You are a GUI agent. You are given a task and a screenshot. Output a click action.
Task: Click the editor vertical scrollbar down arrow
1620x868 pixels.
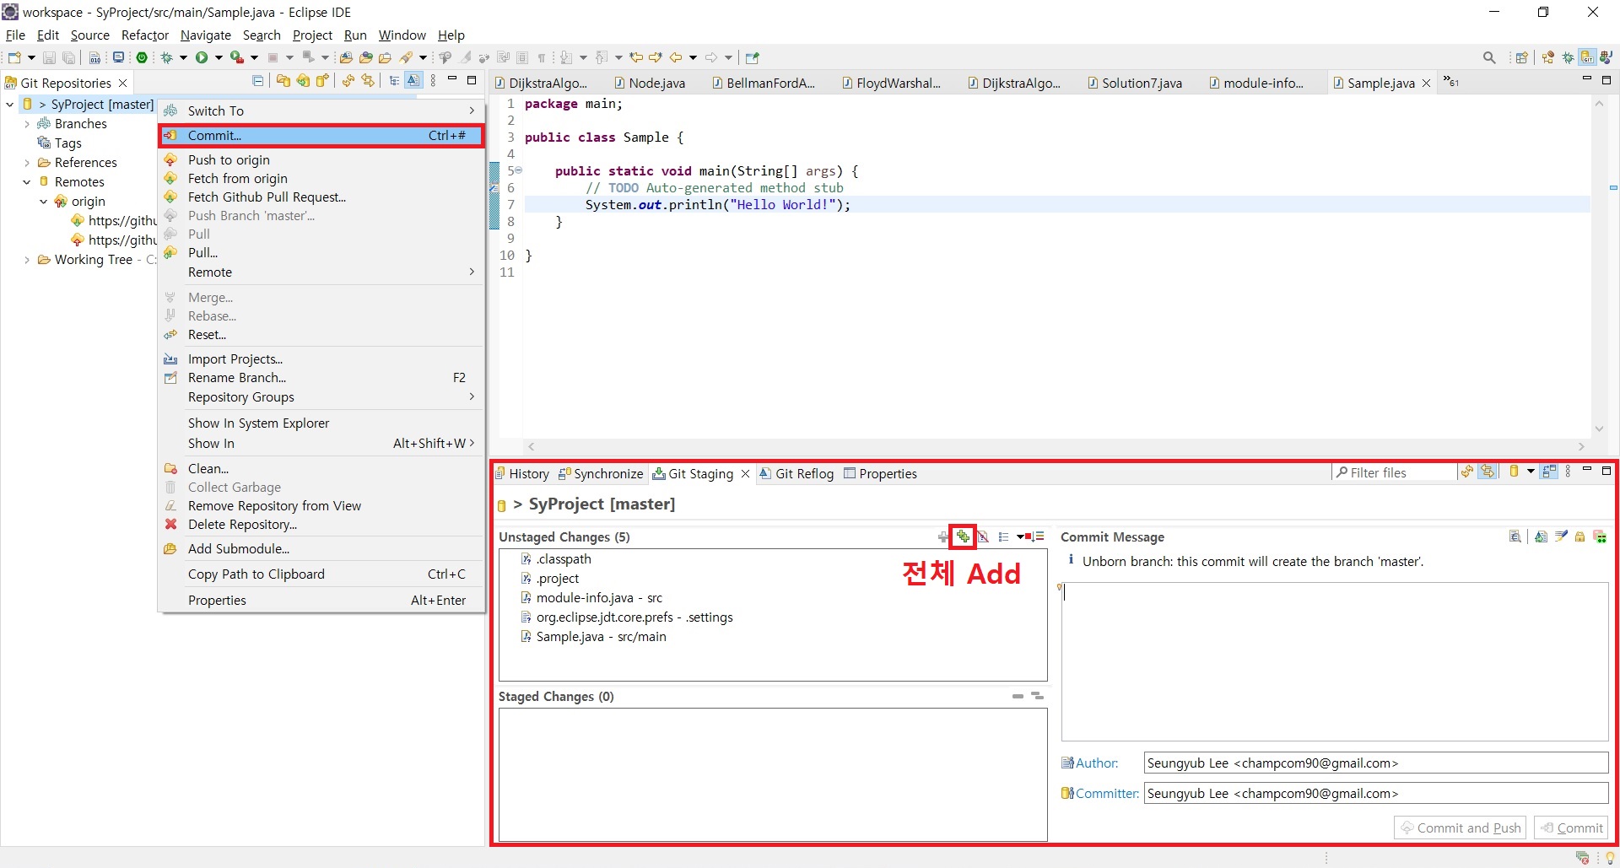tap(1599, 429)
